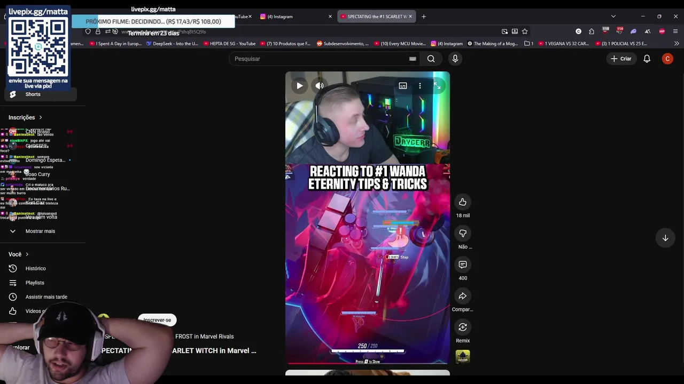Open the folder named 1 in bookmarks bar
The height and width of the screenshot is (384, 684).
click(x=529, y=44)
